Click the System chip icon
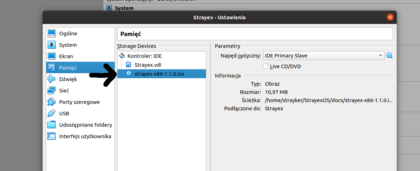420x171 pixels. [52, 45]
